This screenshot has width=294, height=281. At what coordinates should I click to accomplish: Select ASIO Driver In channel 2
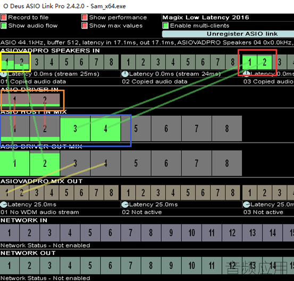click(45, 100)
